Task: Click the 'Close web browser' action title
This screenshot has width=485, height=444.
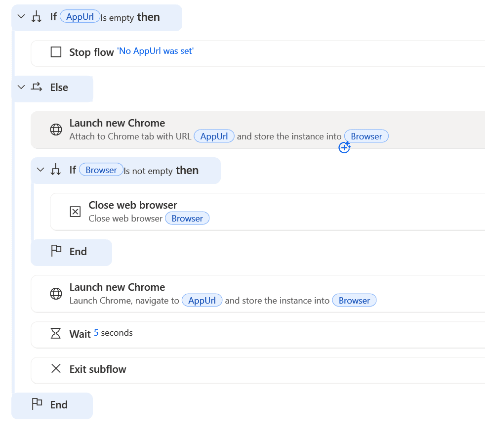Action: tap(133, 205)
